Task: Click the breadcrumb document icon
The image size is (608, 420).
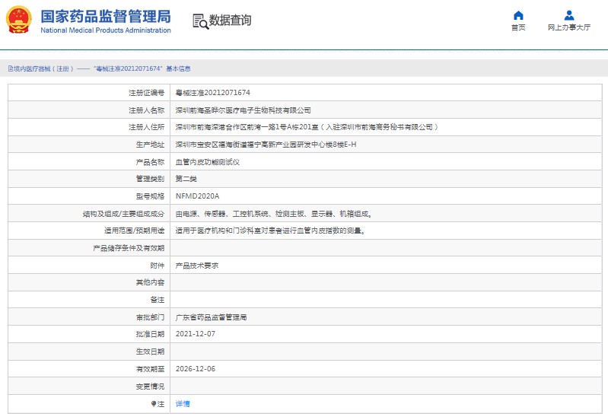Action: point(11,68)
